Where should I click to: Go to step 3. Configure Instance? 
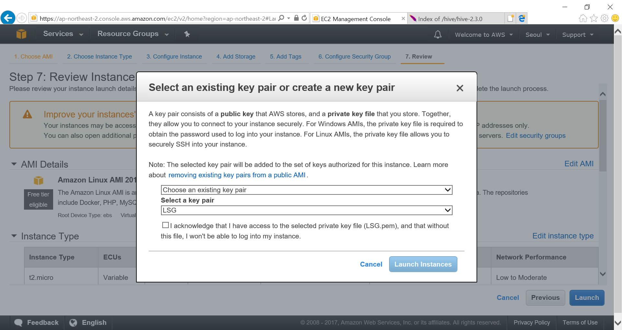[174, 57]
